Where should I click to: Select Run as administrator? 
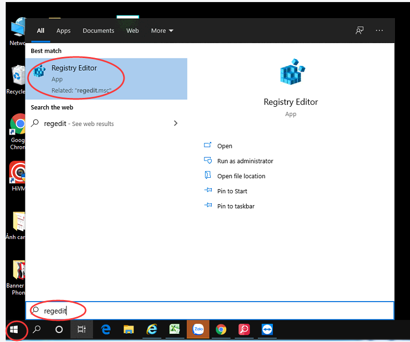point(245,161)
